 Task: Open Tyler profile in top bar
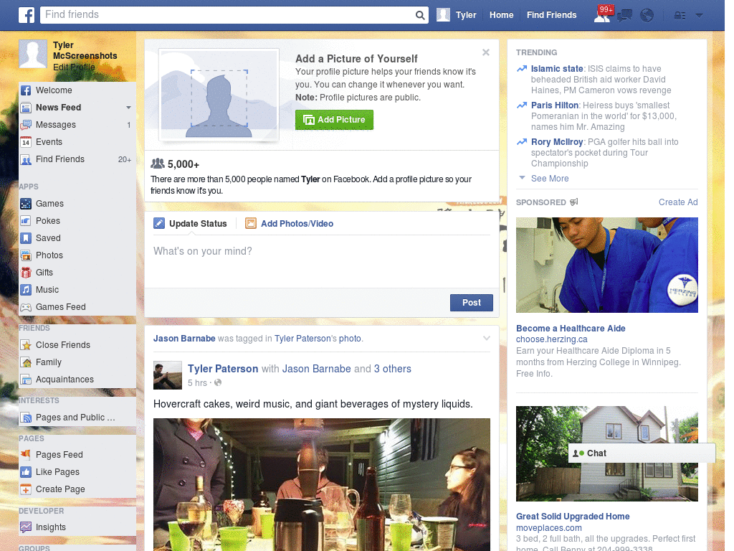click(457, 15)
